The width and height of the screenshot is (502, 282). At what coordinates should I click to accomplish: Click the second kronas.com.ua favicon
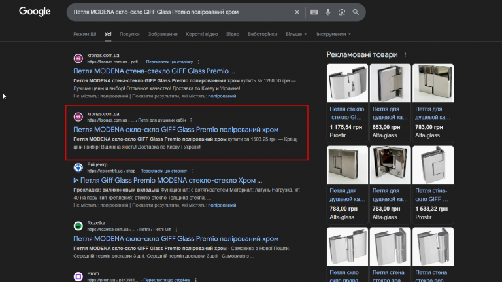(x=78, y=116)
